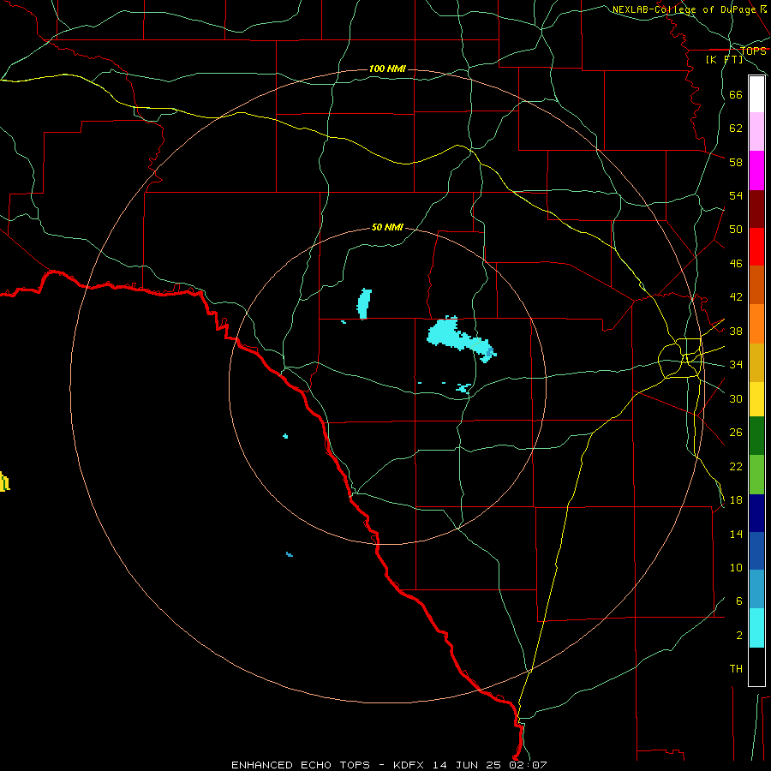Choose the medium blue legend block
771x771 pixels.
point(756,551)
